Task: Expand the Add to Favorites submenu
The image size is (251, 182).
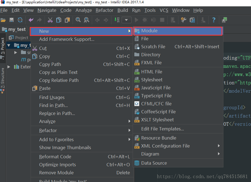Action: pyautogui.click(x=82, y=140)
